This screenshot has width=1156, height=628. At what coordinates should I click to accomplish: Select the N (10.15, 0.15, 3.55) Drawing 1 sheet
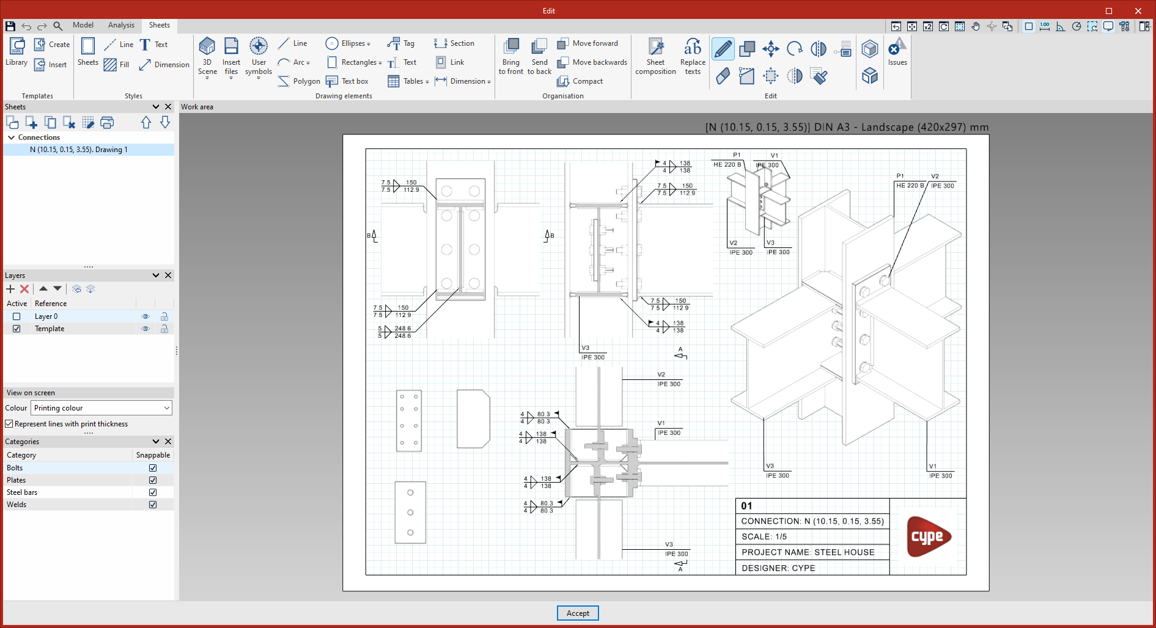click(89, 150)
